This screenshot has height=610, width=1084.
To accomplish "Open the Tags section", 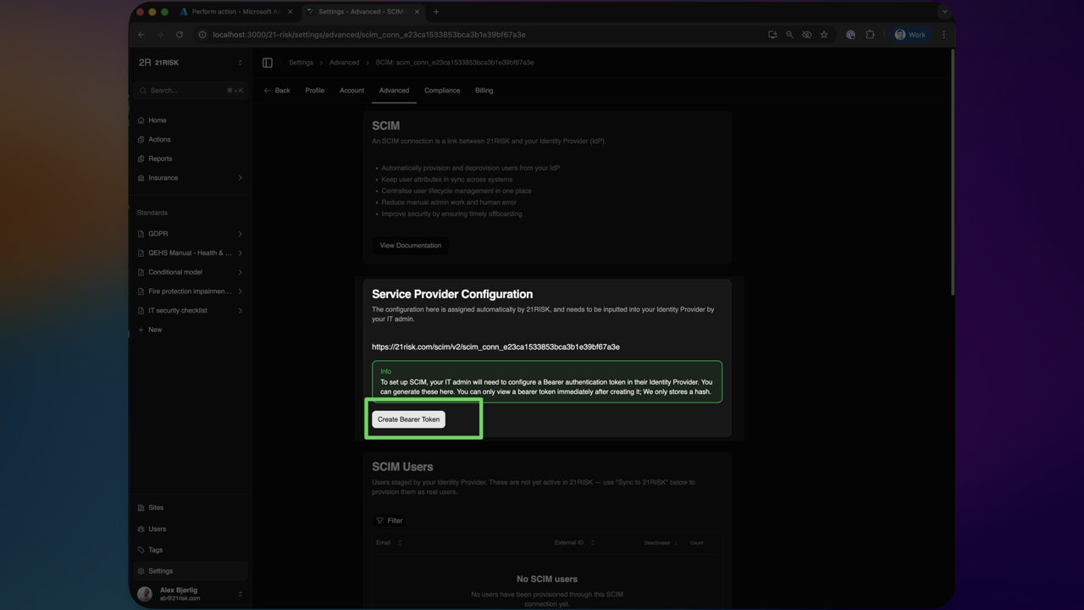I will point(154,549).
